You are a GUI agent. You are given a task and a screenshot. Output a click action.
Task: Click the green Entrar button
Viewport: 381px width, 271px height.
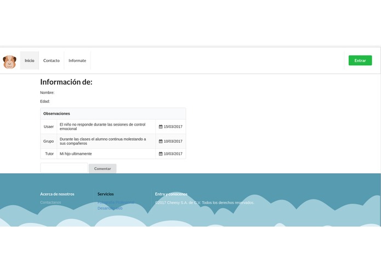(360, 60)
